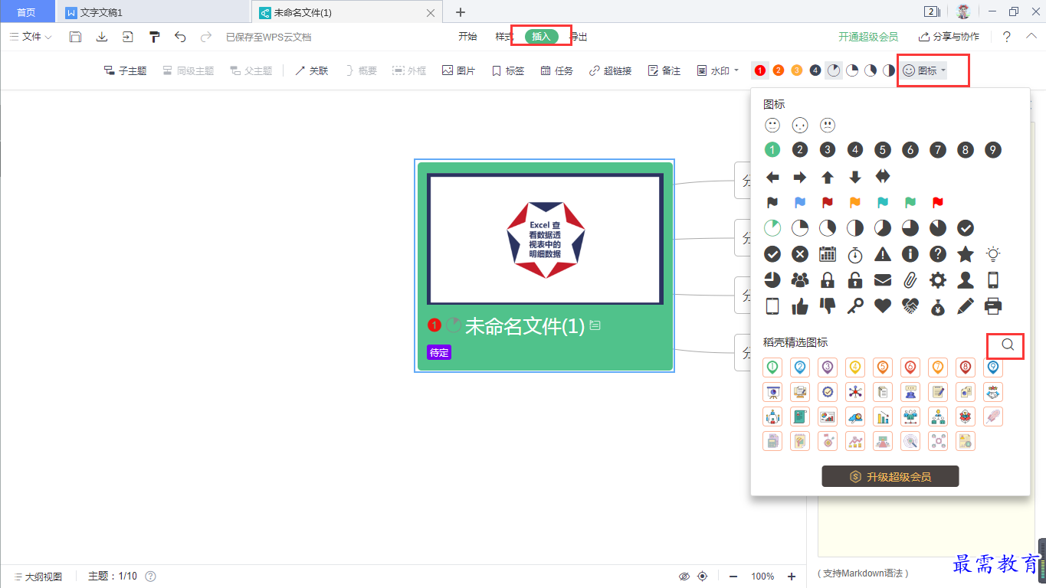Insert the number 9 circle icon

click(x=993, y=150)
